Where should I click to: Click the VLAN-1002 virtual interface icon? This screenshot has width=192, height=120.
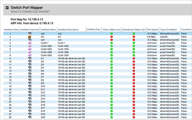30,46
